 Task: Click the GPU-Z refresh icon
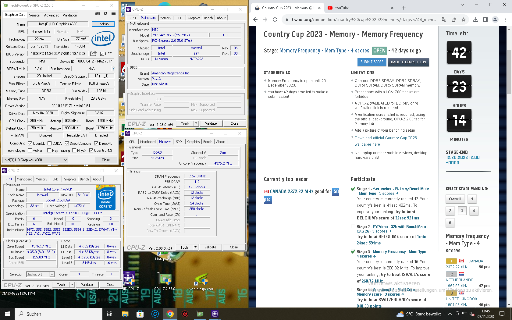[x=105, y=13]
